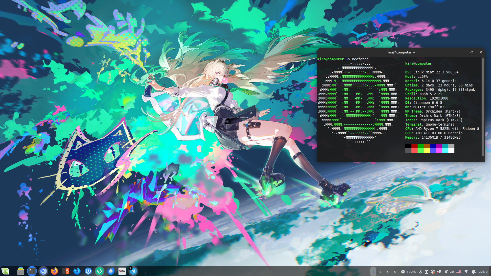
Task: Open Telegram with 2 unread badge
Action: pos(133,271)
